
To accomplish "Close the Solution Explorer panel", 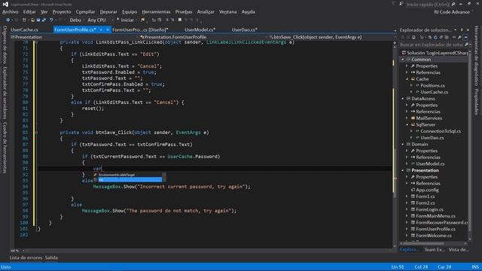I will [x=468, y=30].
